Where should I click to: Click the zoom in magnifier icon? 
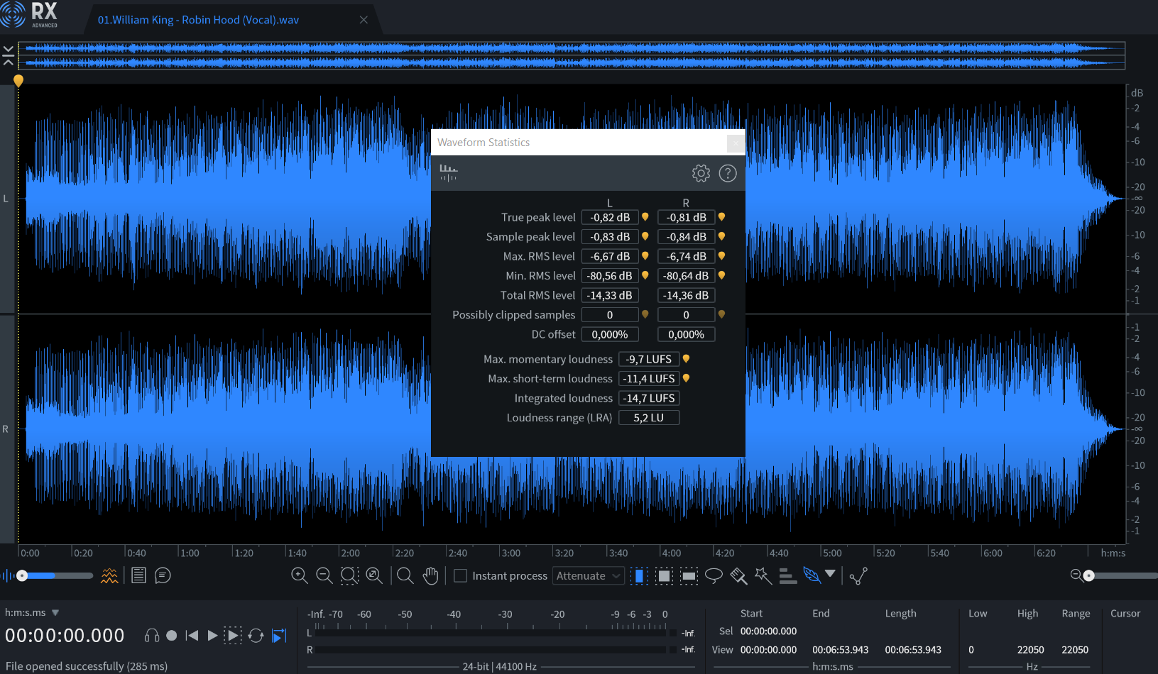(x=300, y=576)
